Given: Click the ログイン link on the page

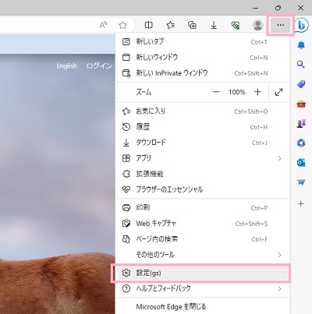Looking at the screenshot, I should pyautogui.click(x=99, y=66).
